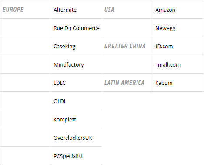Select JD.com under Greater China
Image resolution: width=204 pixels, height=165 pixels.
point(164,47)
